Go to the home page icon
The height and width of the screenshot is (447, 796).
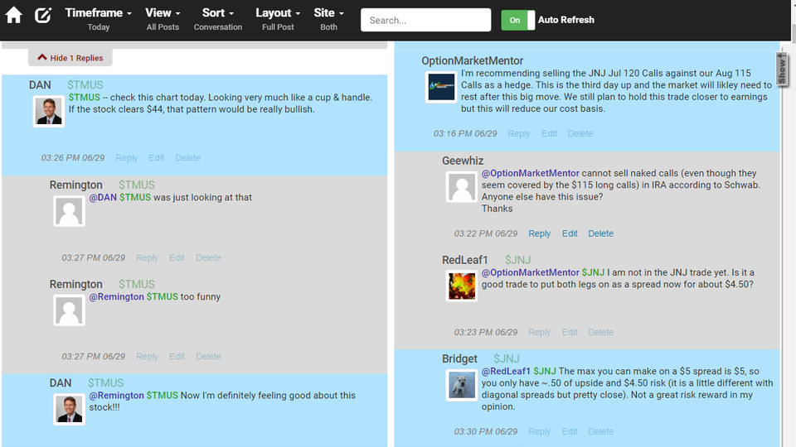(14, 15)
